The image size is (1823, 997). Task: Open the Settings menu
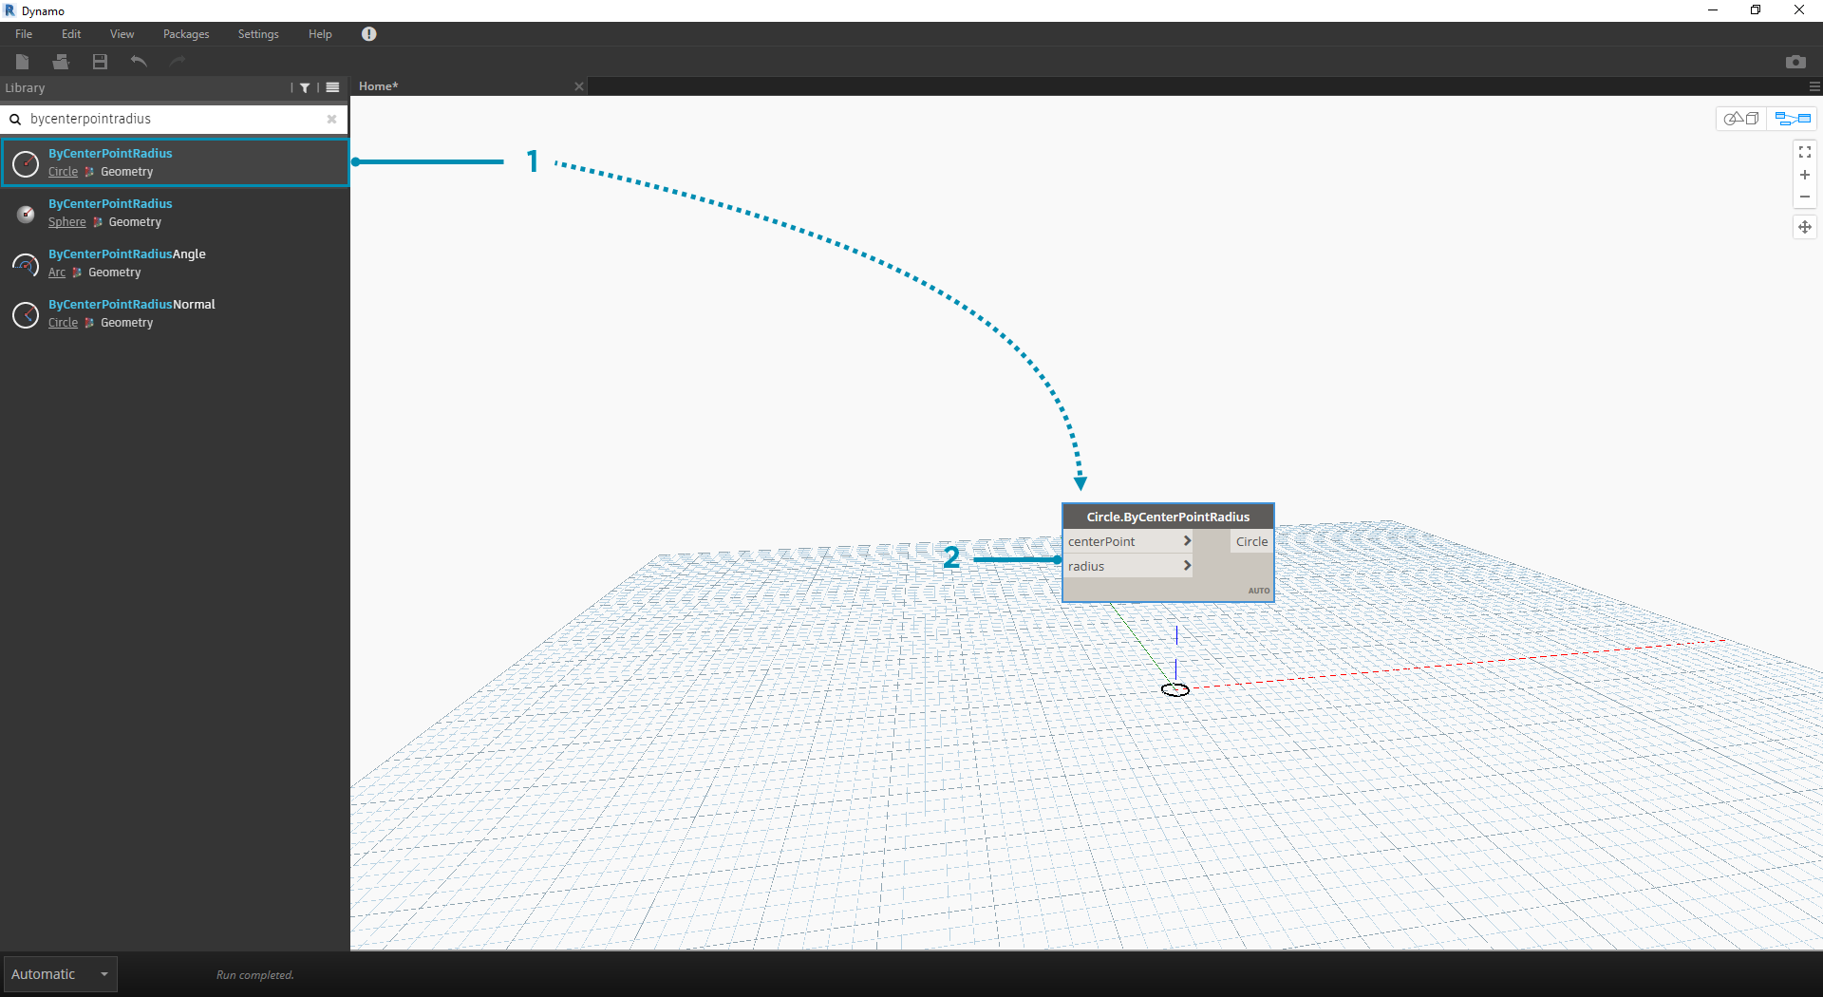[258, 34]
